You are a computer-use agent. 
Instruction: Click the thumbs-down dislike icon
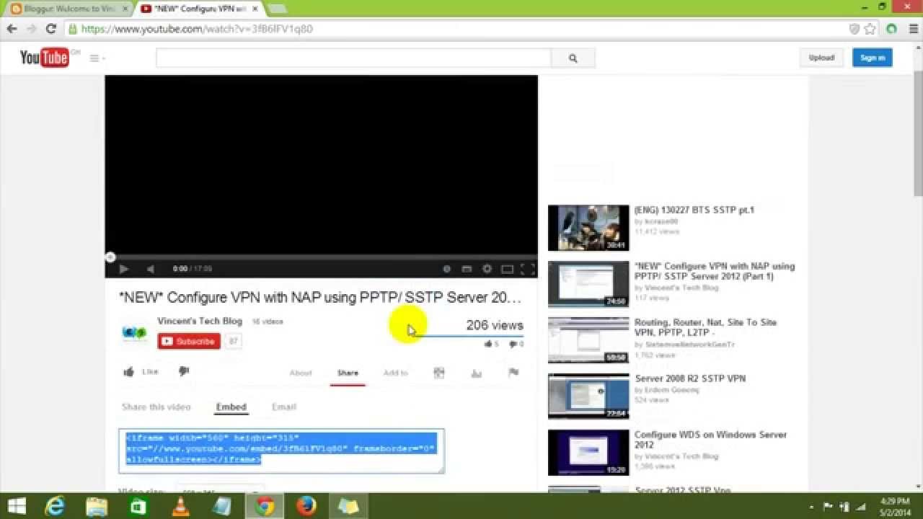[x=183, y=371]
